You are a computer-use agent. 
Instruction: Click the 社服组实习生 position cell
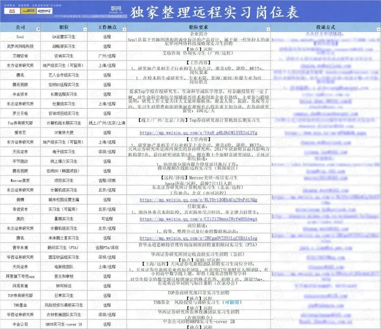pos(64,104)
